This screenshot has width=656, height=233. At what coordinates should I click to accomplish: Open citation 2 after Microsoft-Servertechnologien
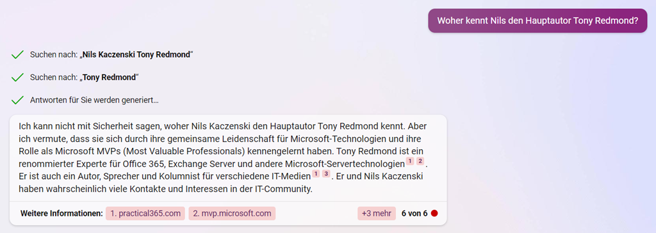point(420,161)
